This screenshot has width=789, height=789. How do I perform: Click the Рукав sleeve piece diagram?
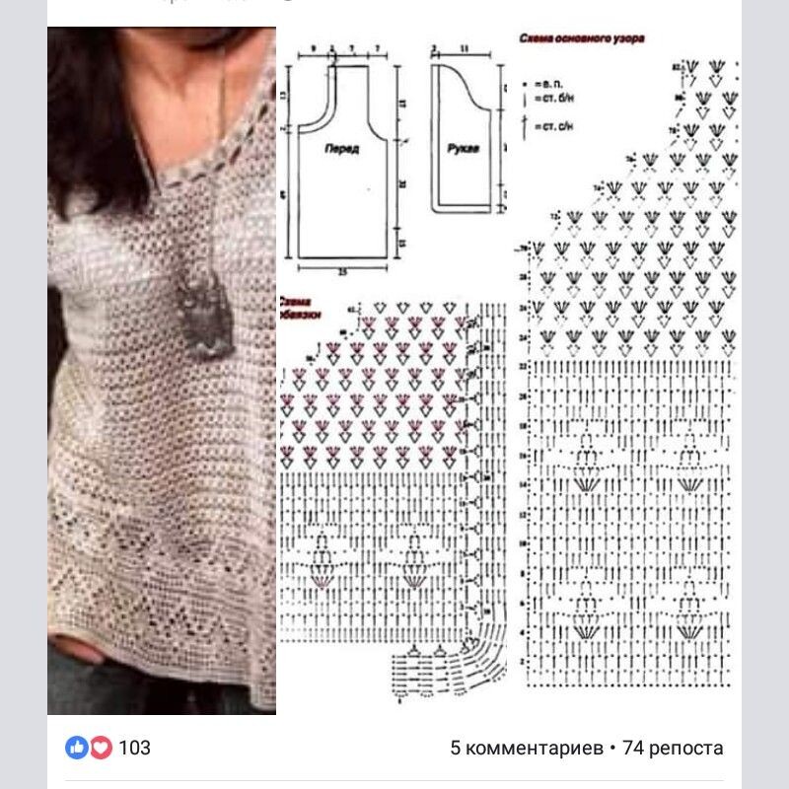coord(461,138)
